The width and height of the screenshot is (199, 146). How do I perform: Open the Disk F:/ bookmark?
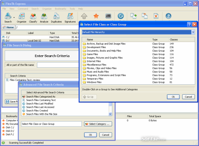click(x=8, y=134)
